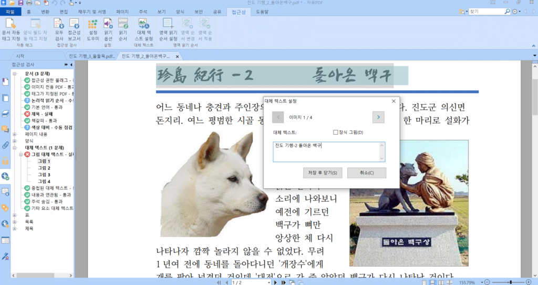This screenshot has width=538, height=285.
Task: Open the page thumbnails sidebar icon
Action: [x=5, y=98]
